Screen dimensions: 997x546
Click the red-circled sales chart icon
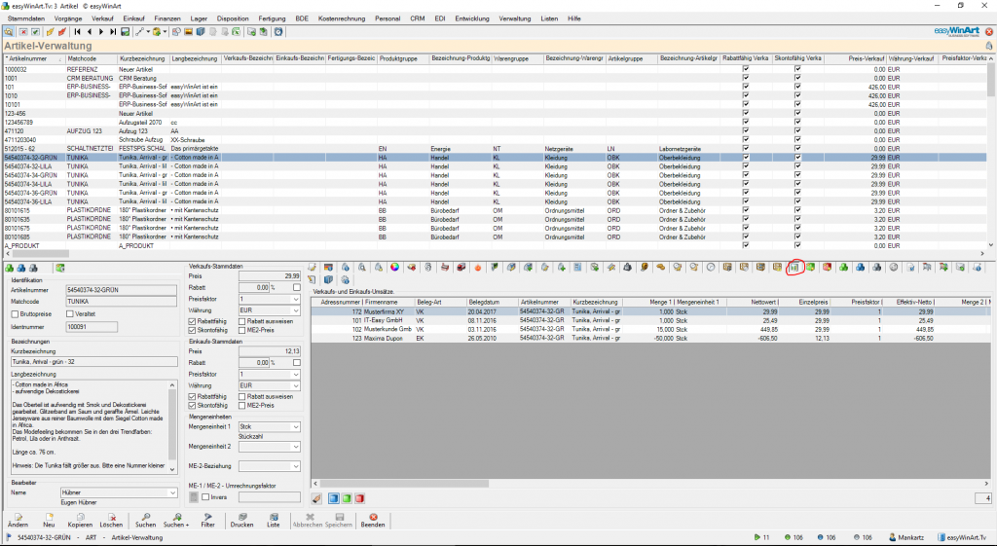(x=794, y=267)
